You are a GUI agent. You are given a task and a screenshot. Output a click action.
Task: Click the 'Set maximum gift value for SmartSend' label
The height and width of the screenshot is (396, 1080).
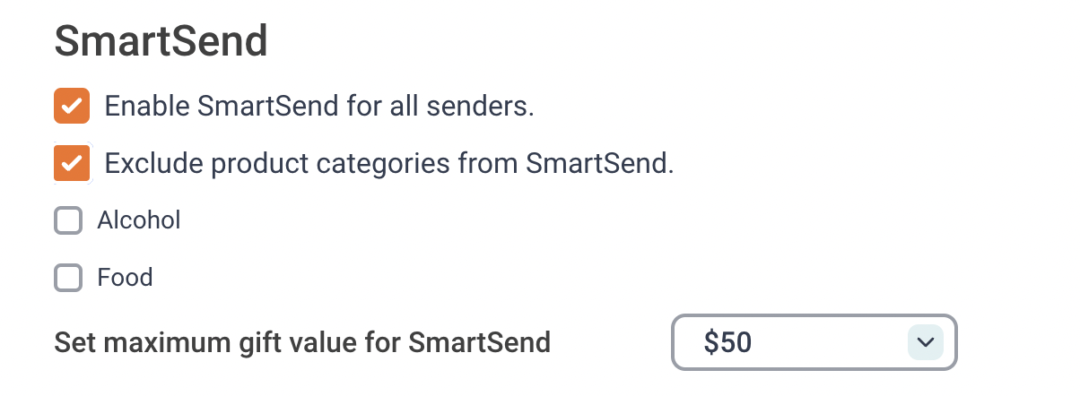point(302,342)
